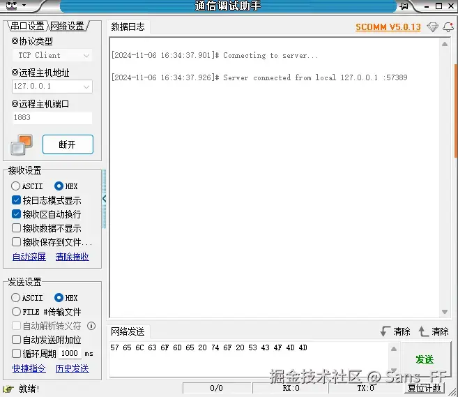Select FILE #传输文件 send option

point(47,312)
